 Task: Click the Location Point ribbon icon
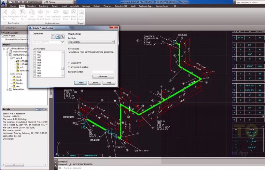click(x=66, y=15)
